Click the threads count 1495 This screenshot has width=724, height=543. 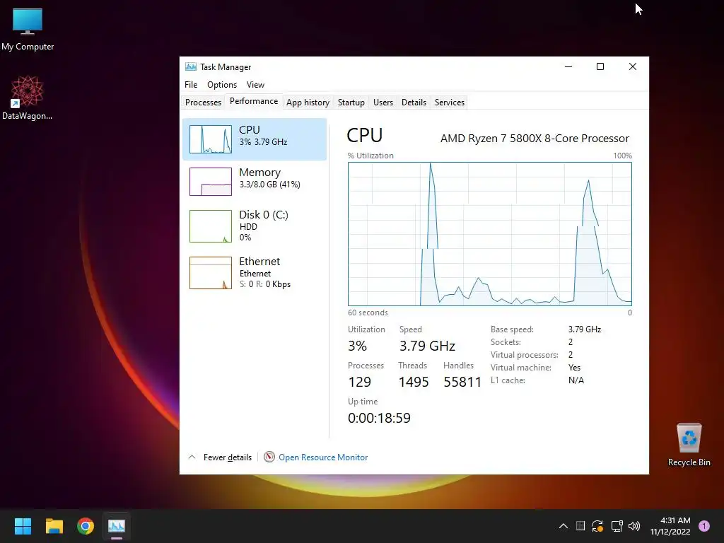414,382
